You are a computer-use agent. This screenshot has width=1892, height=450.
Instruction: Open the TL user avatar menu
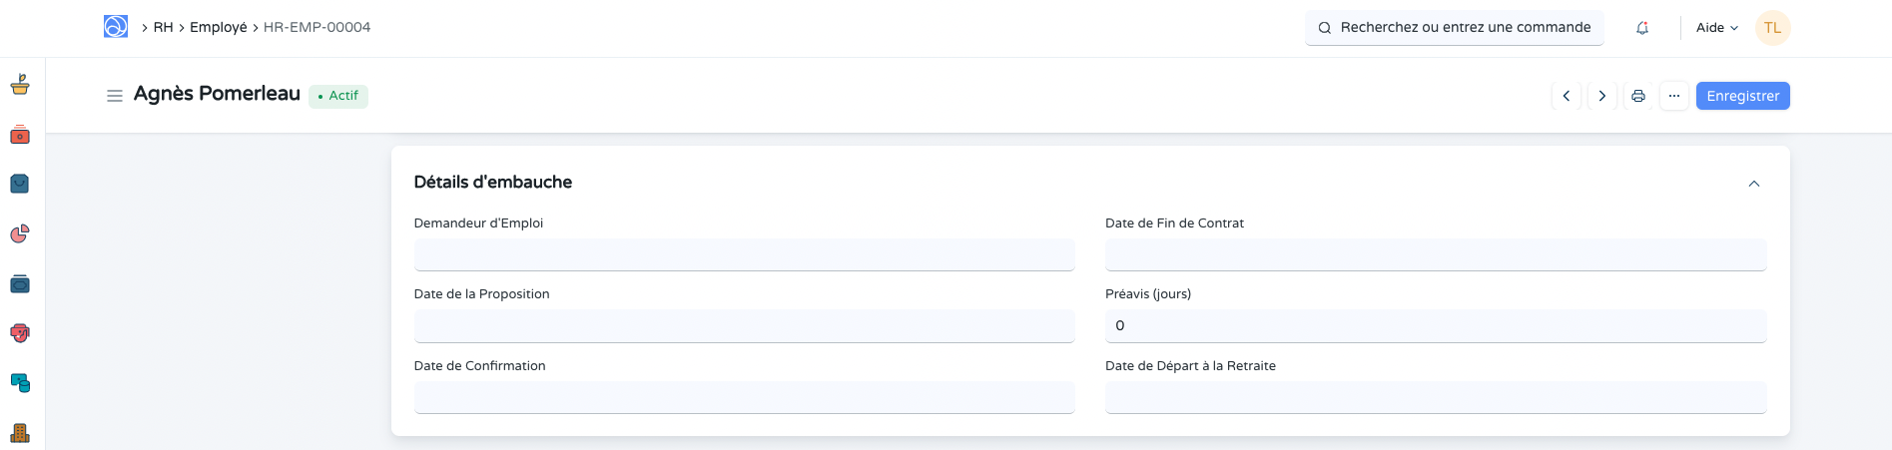(1773, 28)
